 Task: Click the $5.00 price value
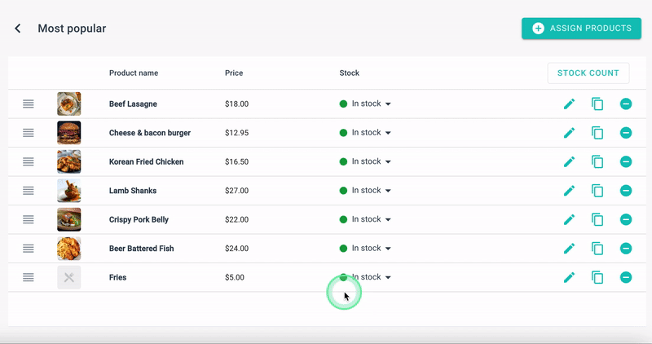click(235, 277)
